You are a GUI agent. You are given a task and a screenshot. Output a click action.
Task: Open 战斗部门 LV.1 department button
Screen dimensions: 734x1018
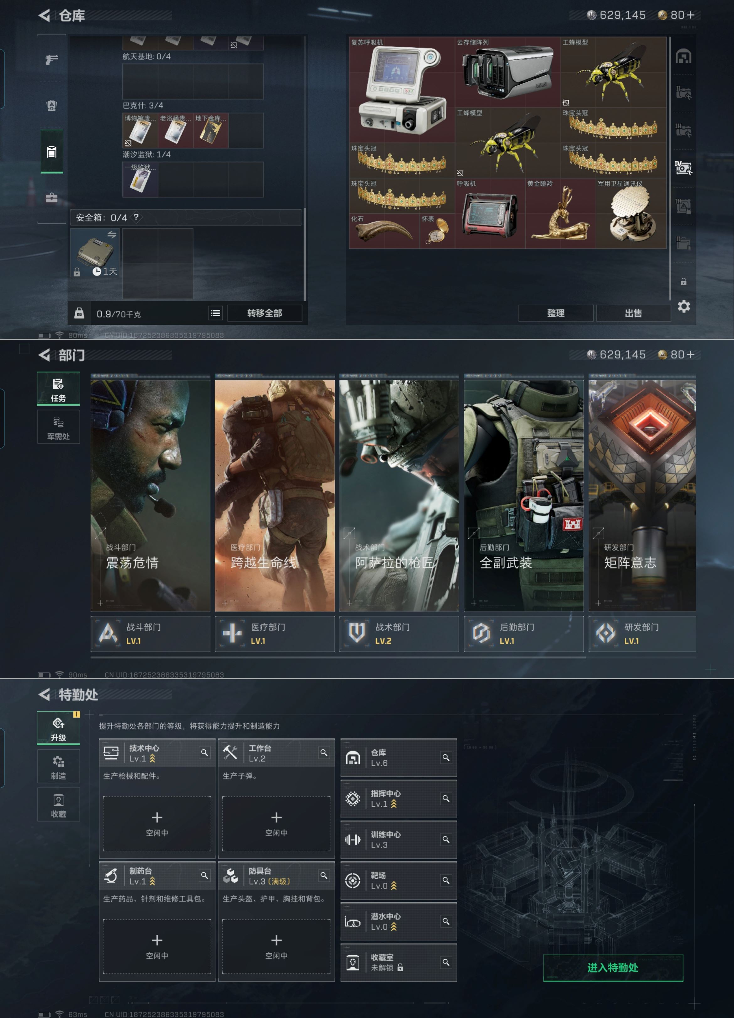pos(150,634)
